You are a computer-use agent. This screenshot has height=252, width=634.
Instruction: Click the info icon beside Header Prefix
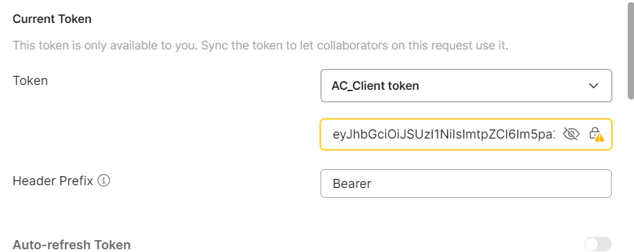[x=104, y=180]
